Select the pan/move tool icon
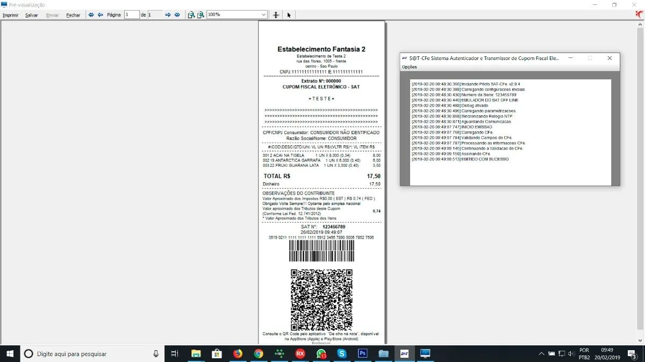 click(x=276, y=15)
